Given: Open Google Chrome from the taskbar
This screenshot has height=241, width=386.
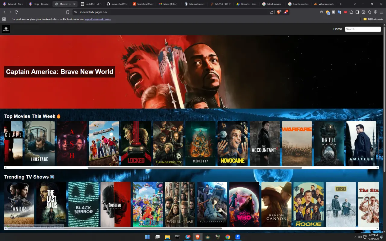Looking at the screenshot, I should click(x=228, y=237).
